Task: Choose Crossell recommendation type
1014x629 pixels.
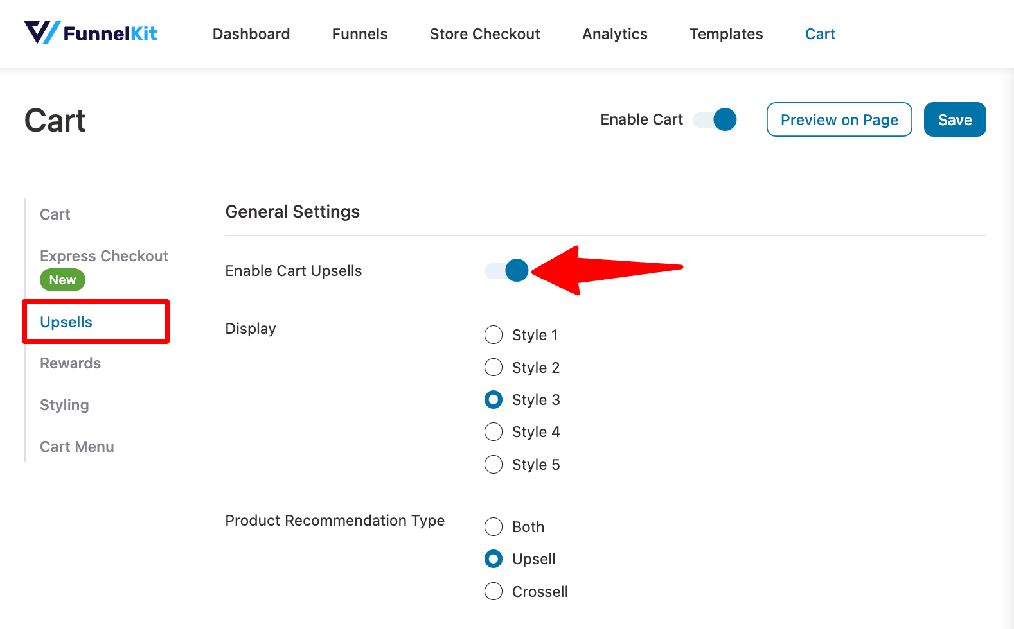Action: [x=494, y=591]
